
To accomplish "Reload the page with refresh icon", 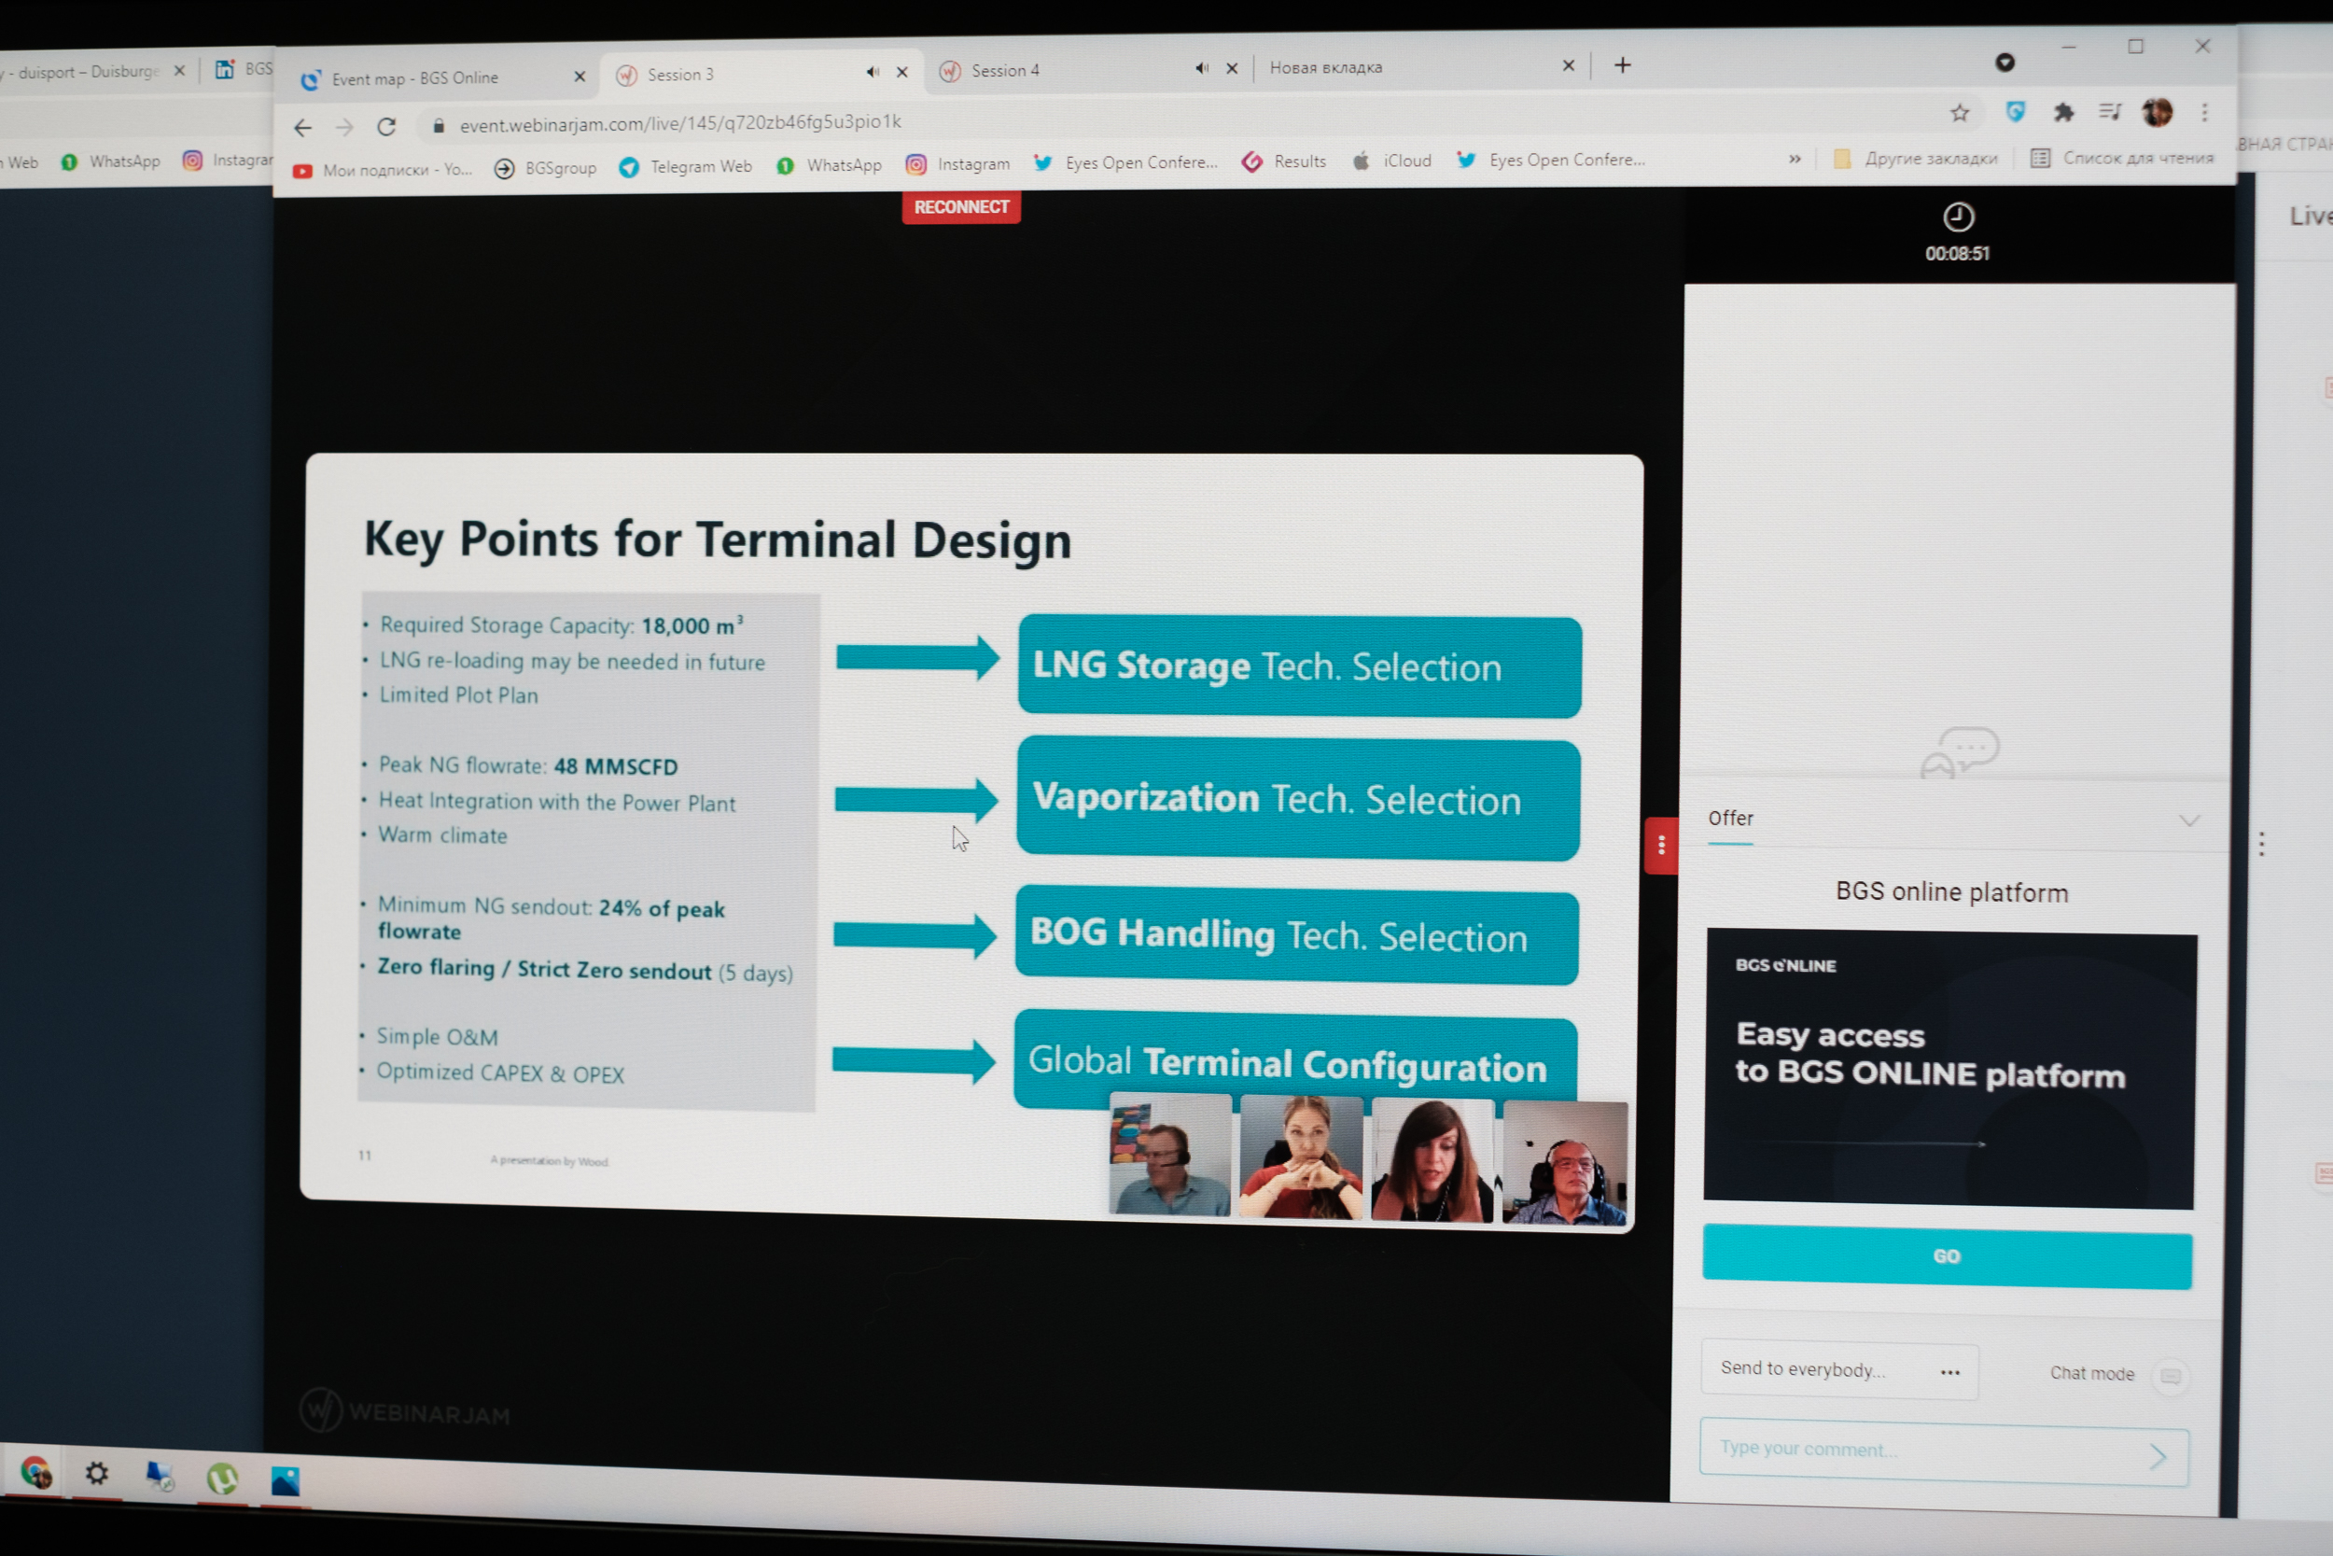I will click(387, 127).
